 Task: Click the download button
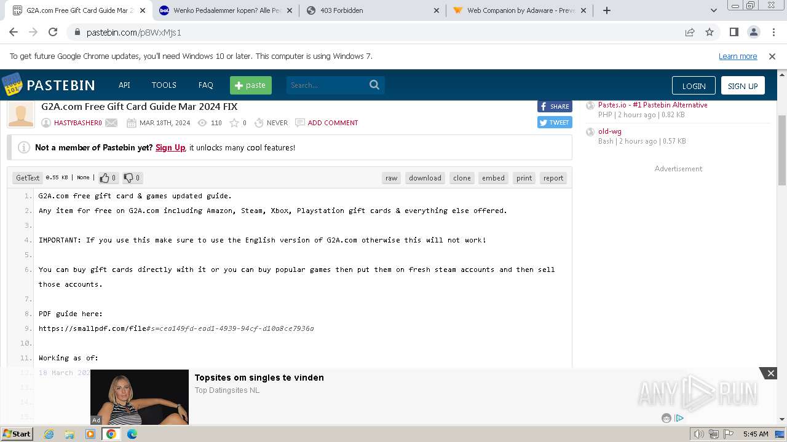(x=425, y=178)
